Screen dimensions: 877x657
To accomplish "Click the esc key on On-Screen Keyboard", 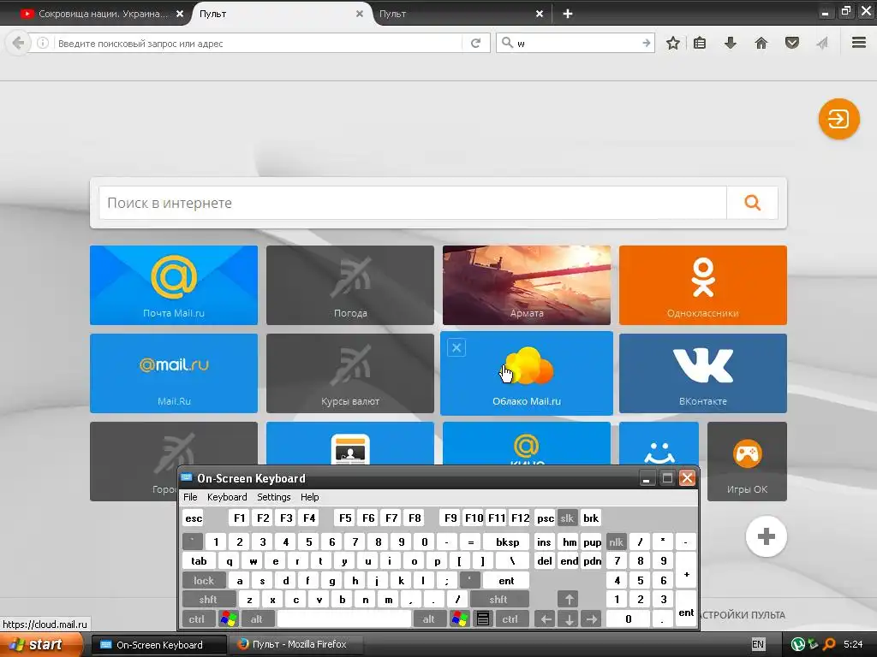I will click(x=194, y=518).
